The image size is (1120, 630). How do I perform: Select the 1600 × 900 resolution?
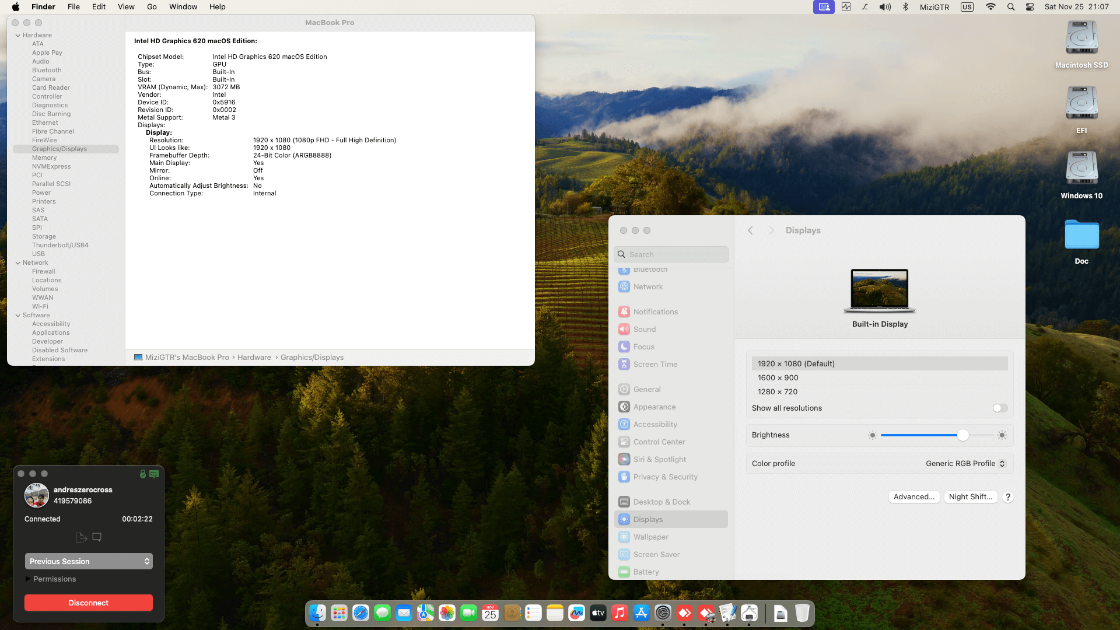click(x=880, y=378)
